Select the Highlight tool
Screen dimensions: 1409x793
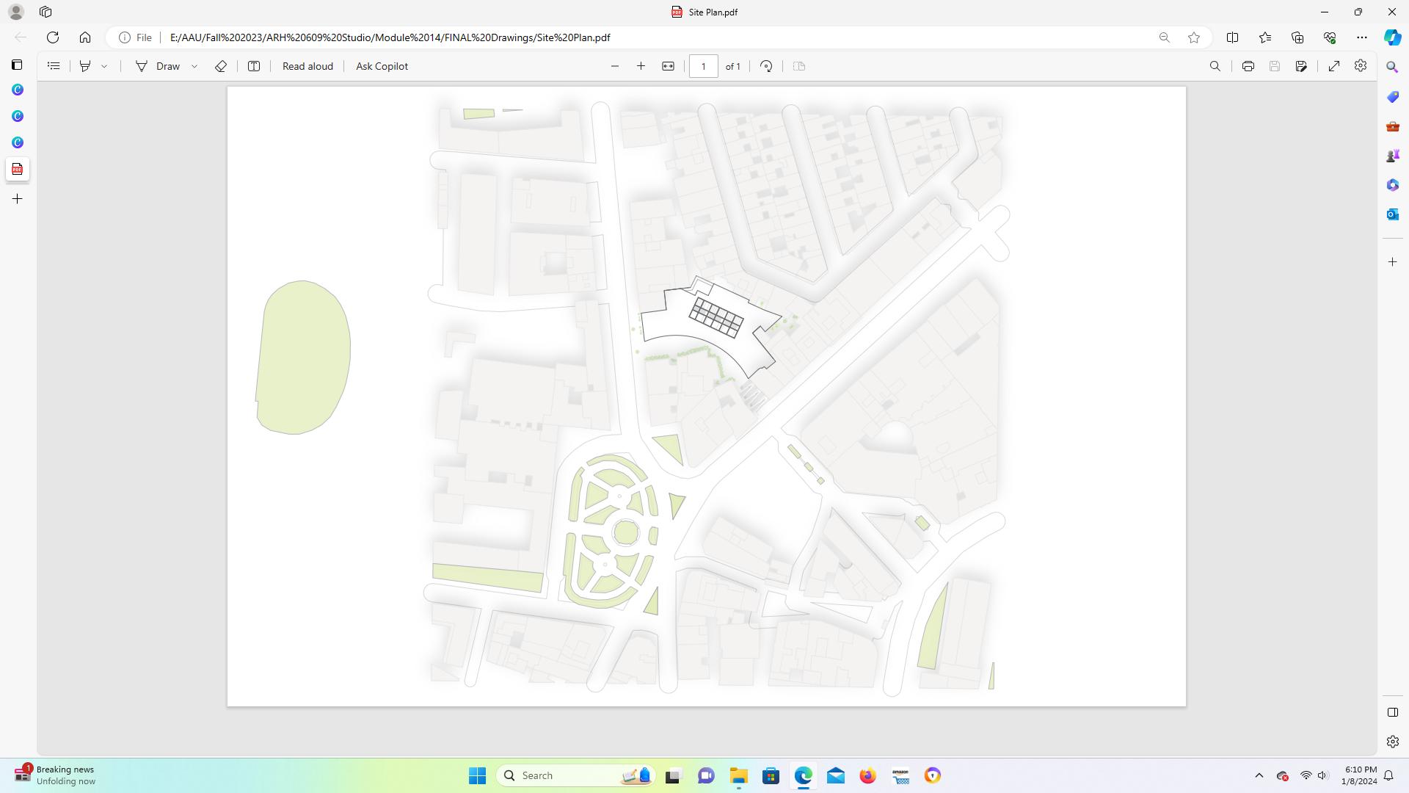(x=85, y=66)
